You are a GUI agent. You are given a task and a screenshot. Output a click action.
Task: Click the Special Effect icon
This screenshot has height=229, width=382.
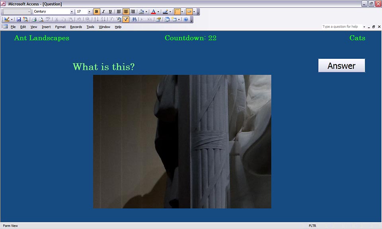189,12
